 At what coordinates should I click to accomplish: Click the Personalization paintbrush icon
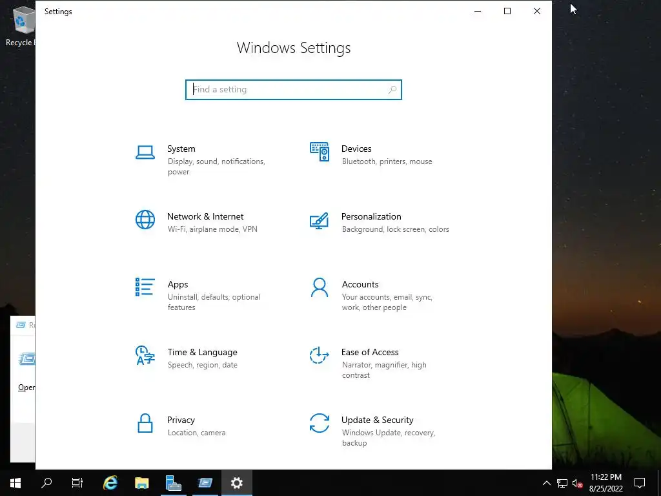(319, 221)
